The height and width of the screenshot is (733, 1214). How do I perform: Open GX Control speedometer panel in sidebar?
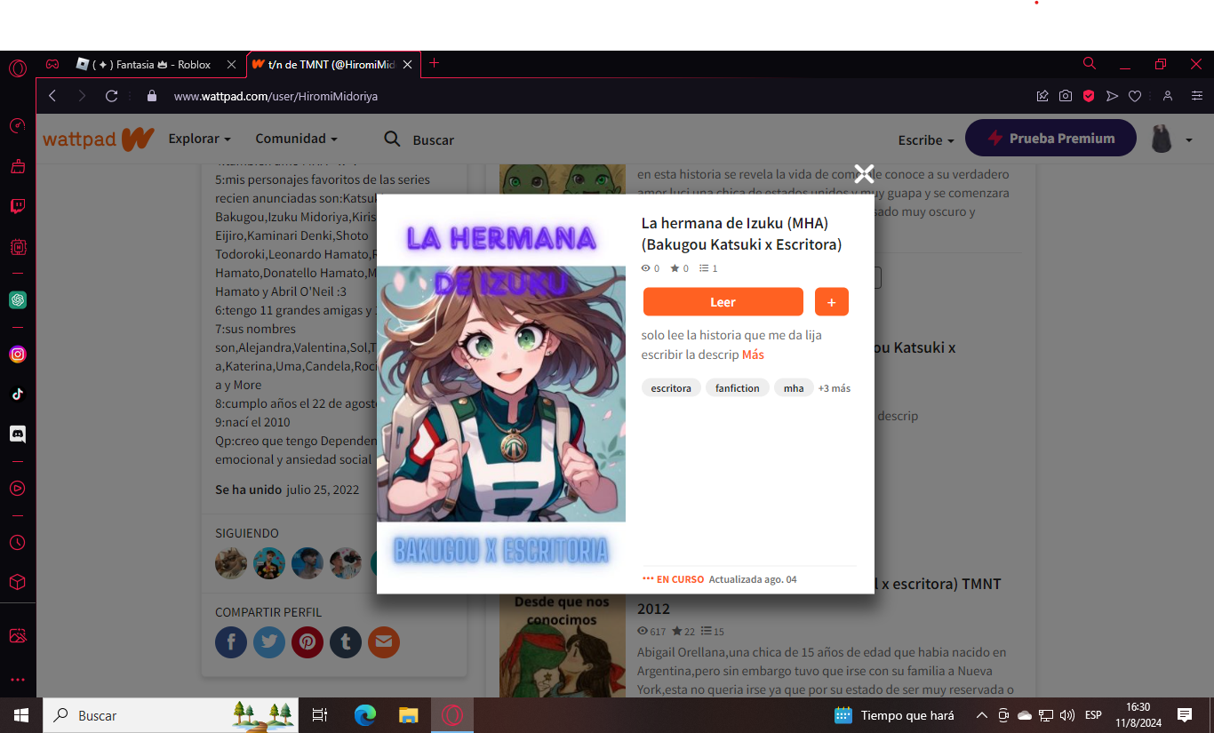18,126
